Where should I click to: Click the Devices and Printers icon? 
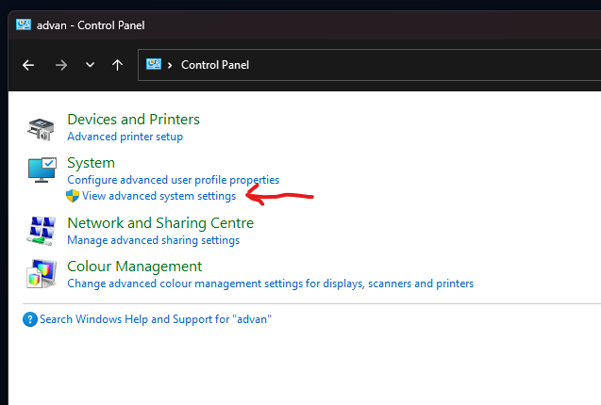(41, 129)
